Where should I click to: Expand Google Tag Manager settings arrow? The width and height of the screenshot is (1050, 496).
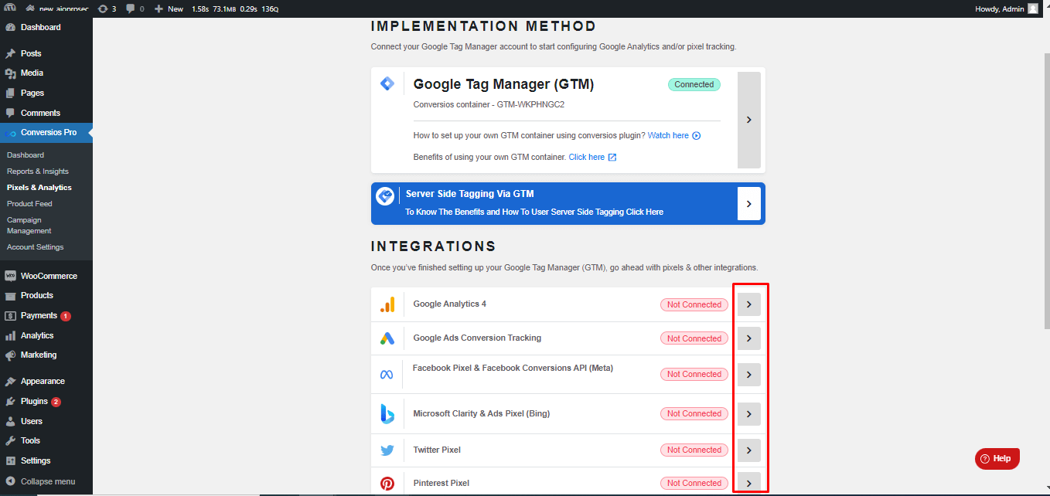tap(749, 120)
